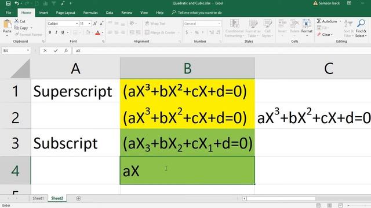Click the red Font Color button
Viewport: 371px width, 208px height.
tap(97, 32)
